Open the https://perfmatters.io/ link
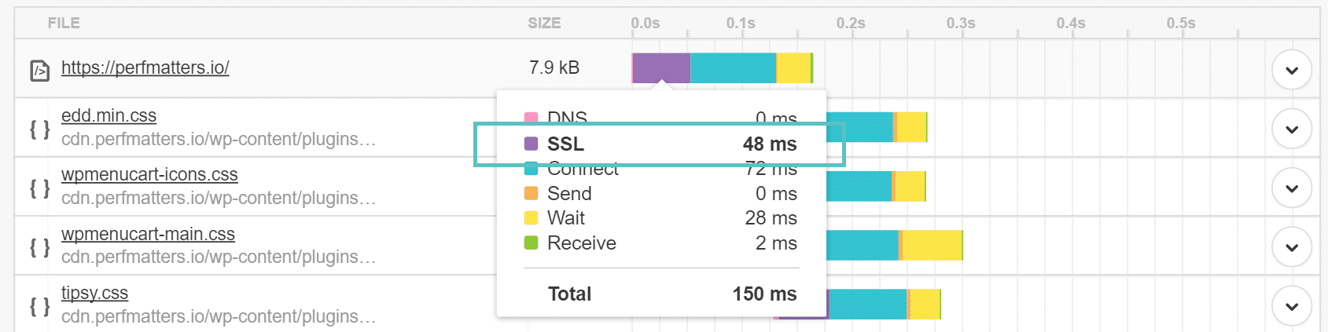This screenshot has height=332, width=1328. coord(145,68)
